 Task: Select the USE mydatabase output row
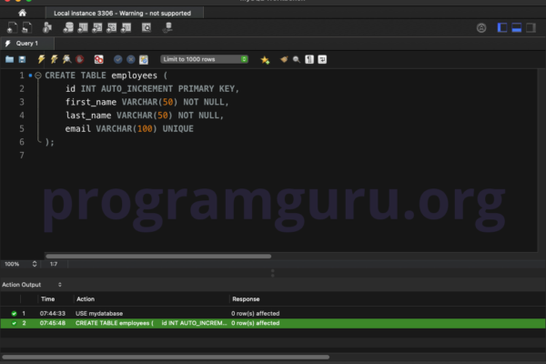pos(273,313)
